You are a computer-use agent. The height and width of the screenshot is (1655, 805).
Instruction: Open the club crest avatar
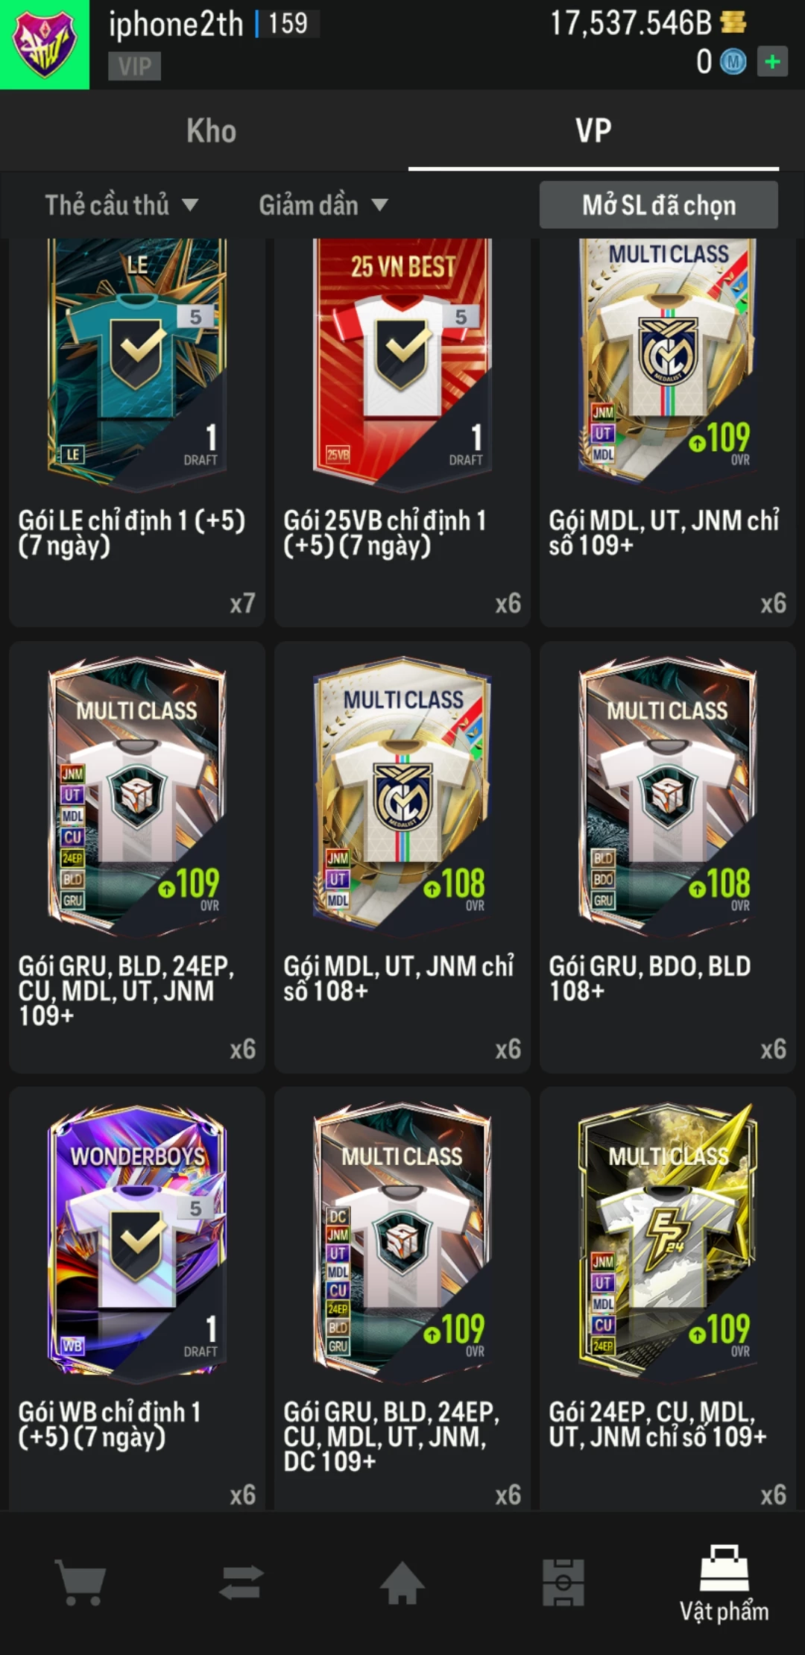pyautogui.click(x=45, y=45)
